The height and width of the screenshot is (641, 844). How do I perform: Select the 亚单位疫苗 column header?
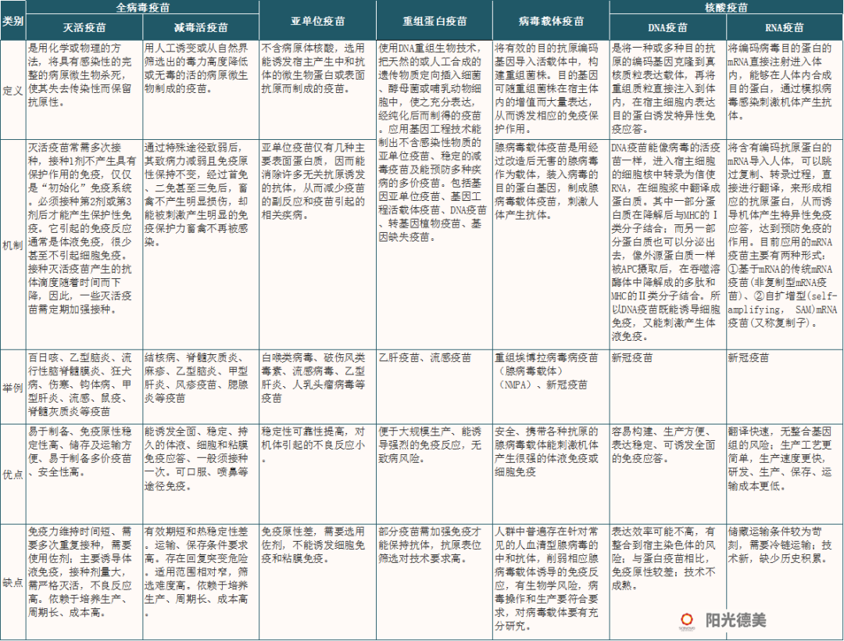point(316,21)
